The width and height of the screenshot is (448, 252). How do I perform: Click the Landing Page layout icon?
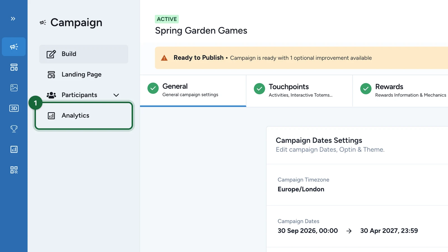tap(51, 74)
